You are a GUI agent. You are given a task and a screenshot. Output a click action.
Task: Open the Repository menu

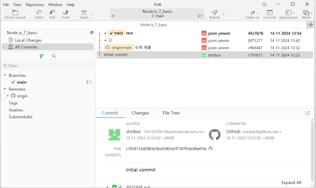pos(35,5)
